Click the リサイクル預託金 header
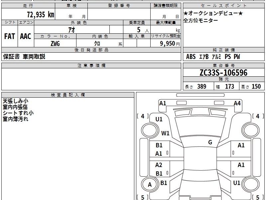Image resolution: width=266 pixels, height=200 pixels. tap(166, 36)
